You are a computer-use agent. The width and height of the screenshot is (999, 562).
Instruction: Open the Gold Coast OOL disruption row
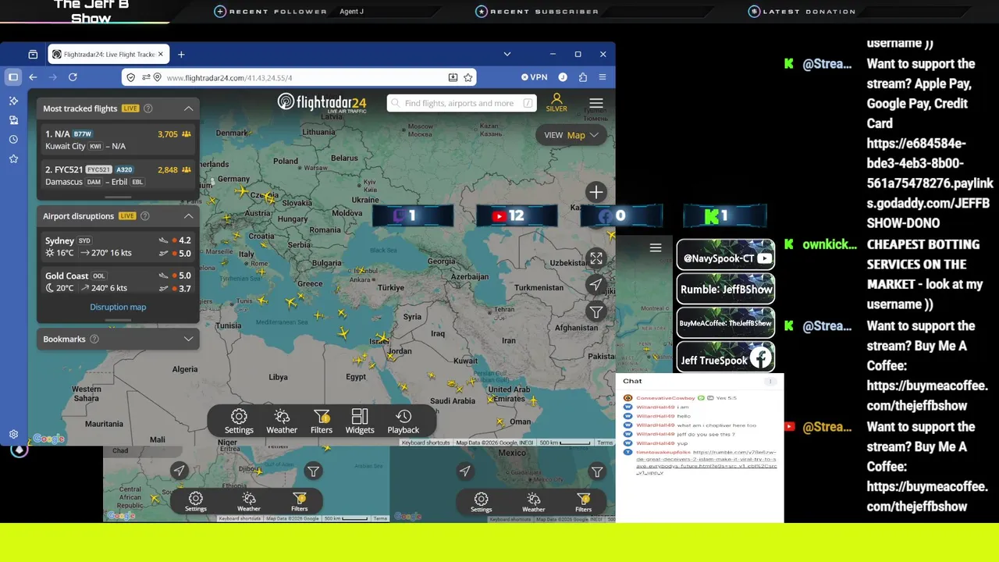tap(118, 282)
